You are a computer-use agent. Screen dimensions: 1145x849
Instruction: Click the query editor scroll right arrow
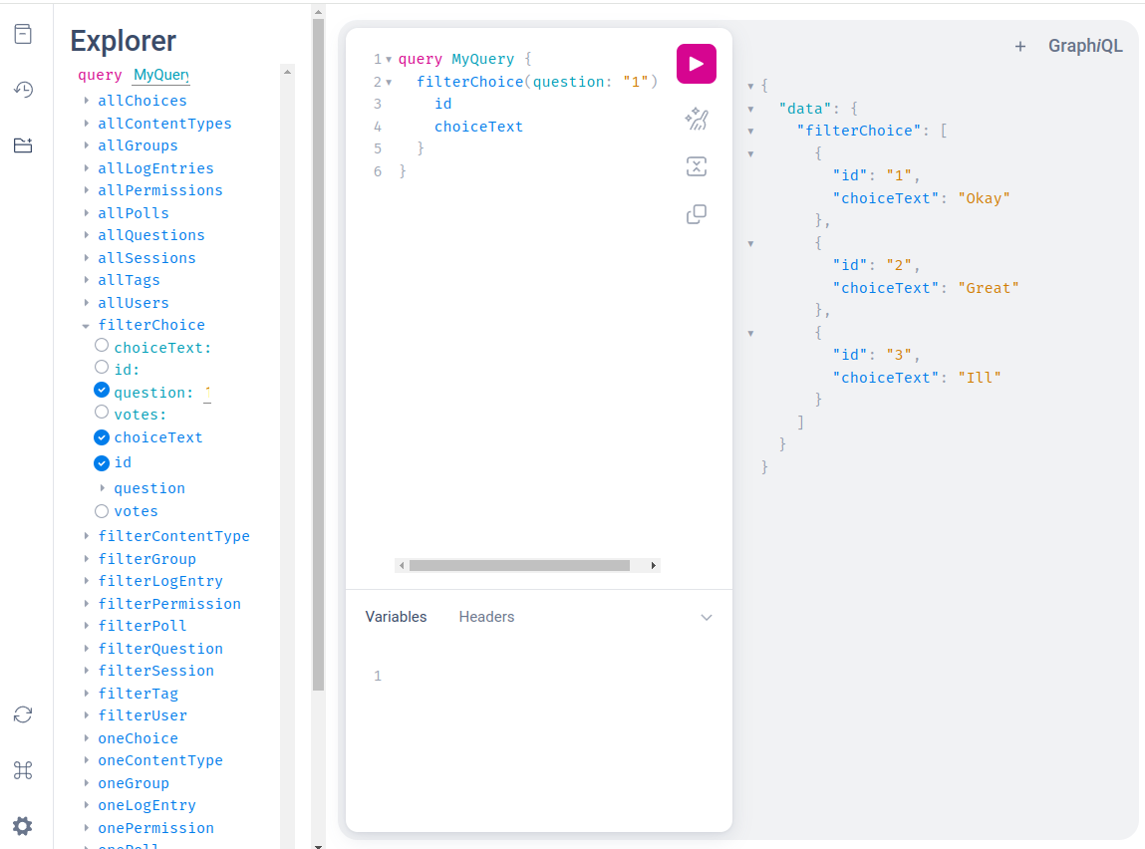click(x=654, y=566)
